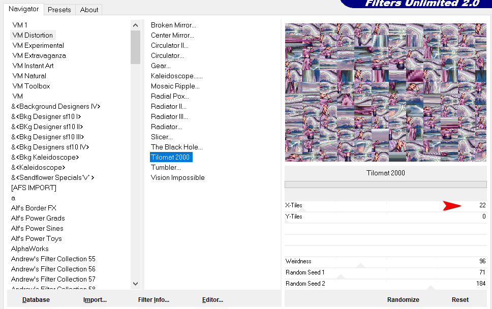The image size is (492, 309).
Task: Open the About tab
Action: 89,10
